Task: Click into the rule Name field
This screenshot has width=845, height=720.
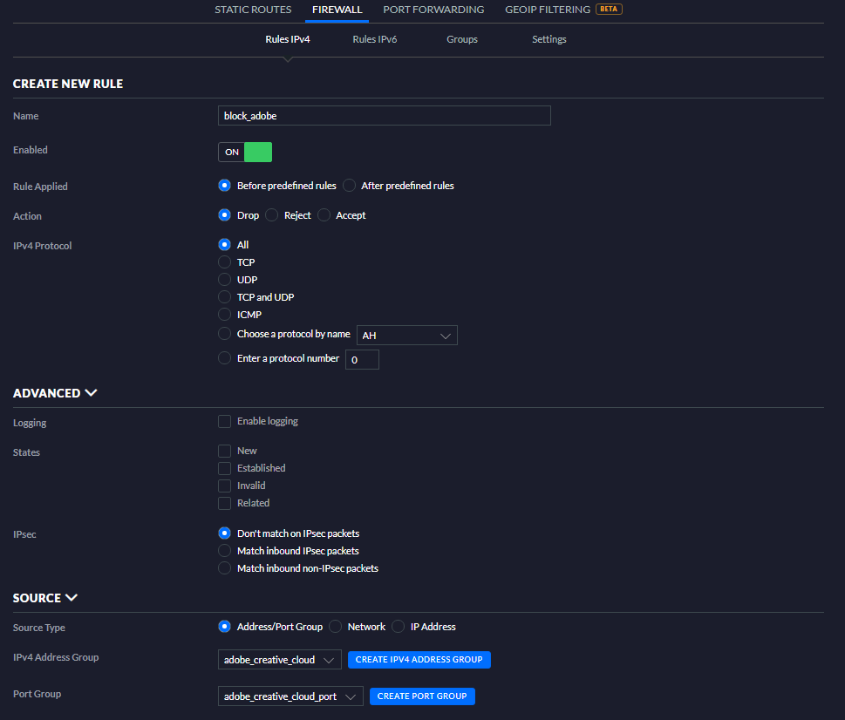Action: click(384, 116)
